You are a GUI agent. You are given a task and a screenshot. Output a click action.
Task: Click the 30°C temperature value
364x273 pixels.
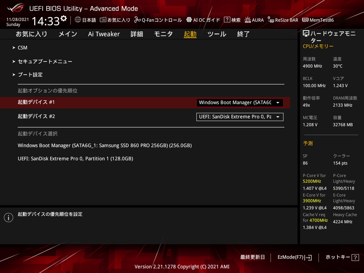pyautogui.click(x=338, y=66)
